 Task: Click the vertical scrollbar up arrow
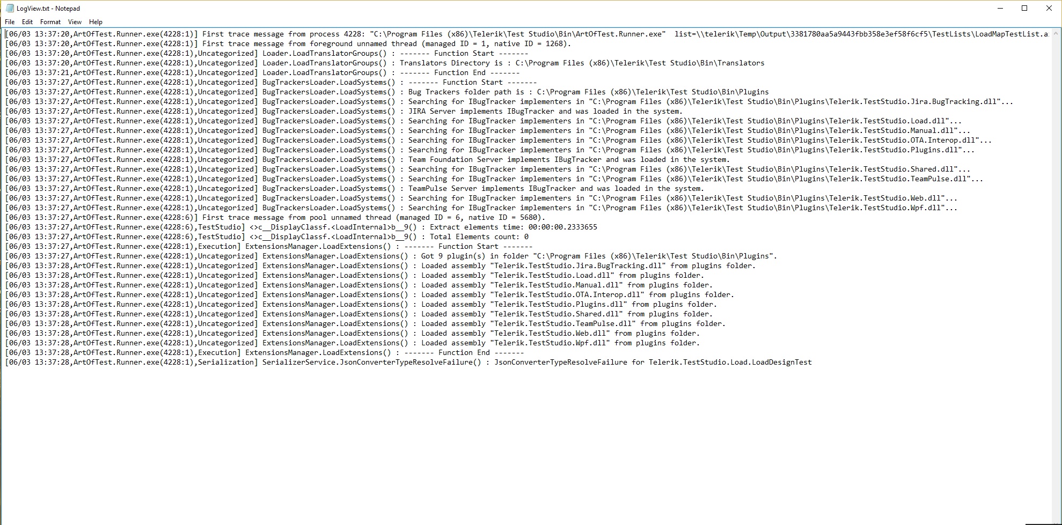1056,33
